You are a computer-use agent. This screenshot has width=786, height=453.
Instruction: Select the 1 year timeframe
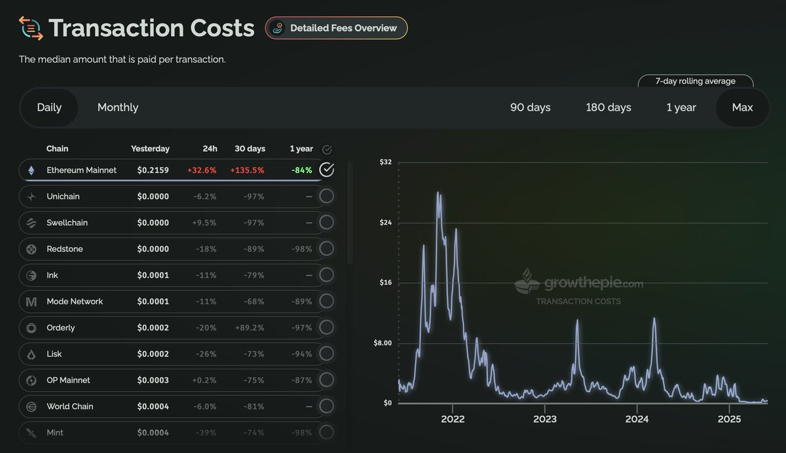(x=681, y=107)
